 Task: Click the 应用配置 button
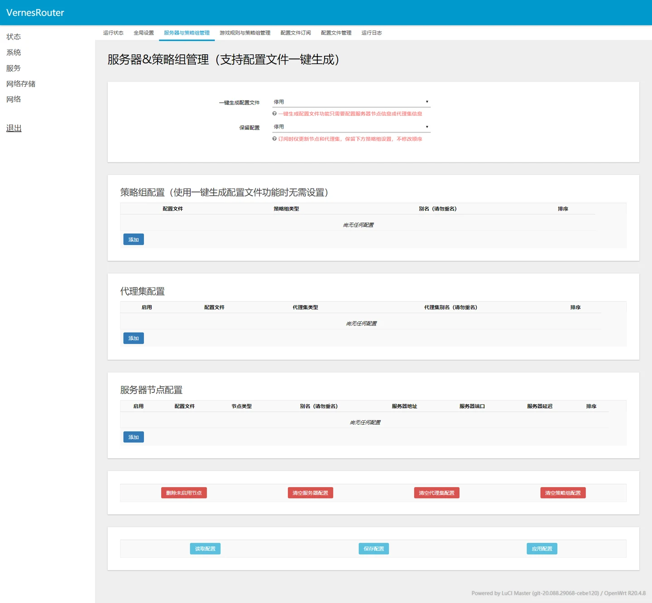coord(542,549)
